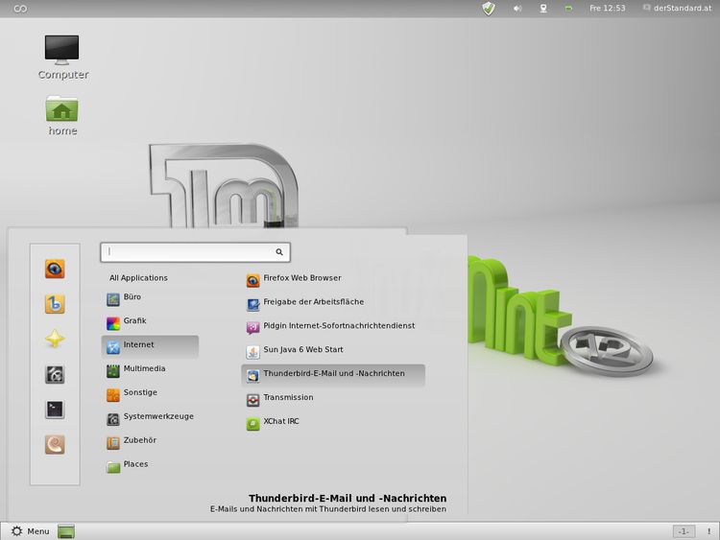This screenshot has height=540, width=720.
Task: Launch Thunderbird-E-Mail und -Nachrichten
Action: pos(333,374)
